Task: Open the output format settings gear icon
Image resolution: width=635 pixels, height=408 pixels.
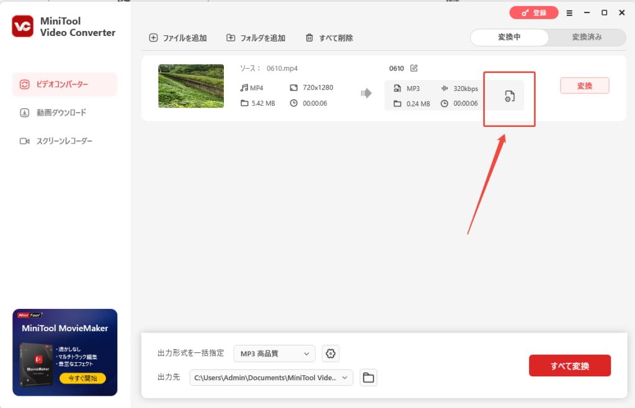Action: pyautogui.click(x=331, y=354)
